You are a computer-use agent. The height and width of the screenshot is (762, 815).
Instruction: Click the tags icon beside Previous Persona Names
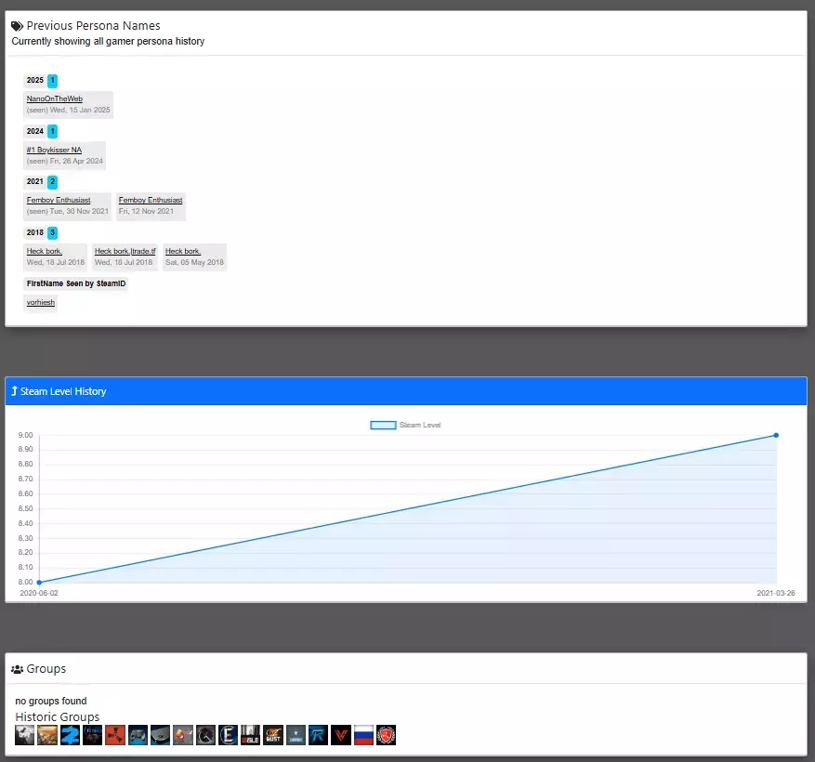(x=17, y=26)
